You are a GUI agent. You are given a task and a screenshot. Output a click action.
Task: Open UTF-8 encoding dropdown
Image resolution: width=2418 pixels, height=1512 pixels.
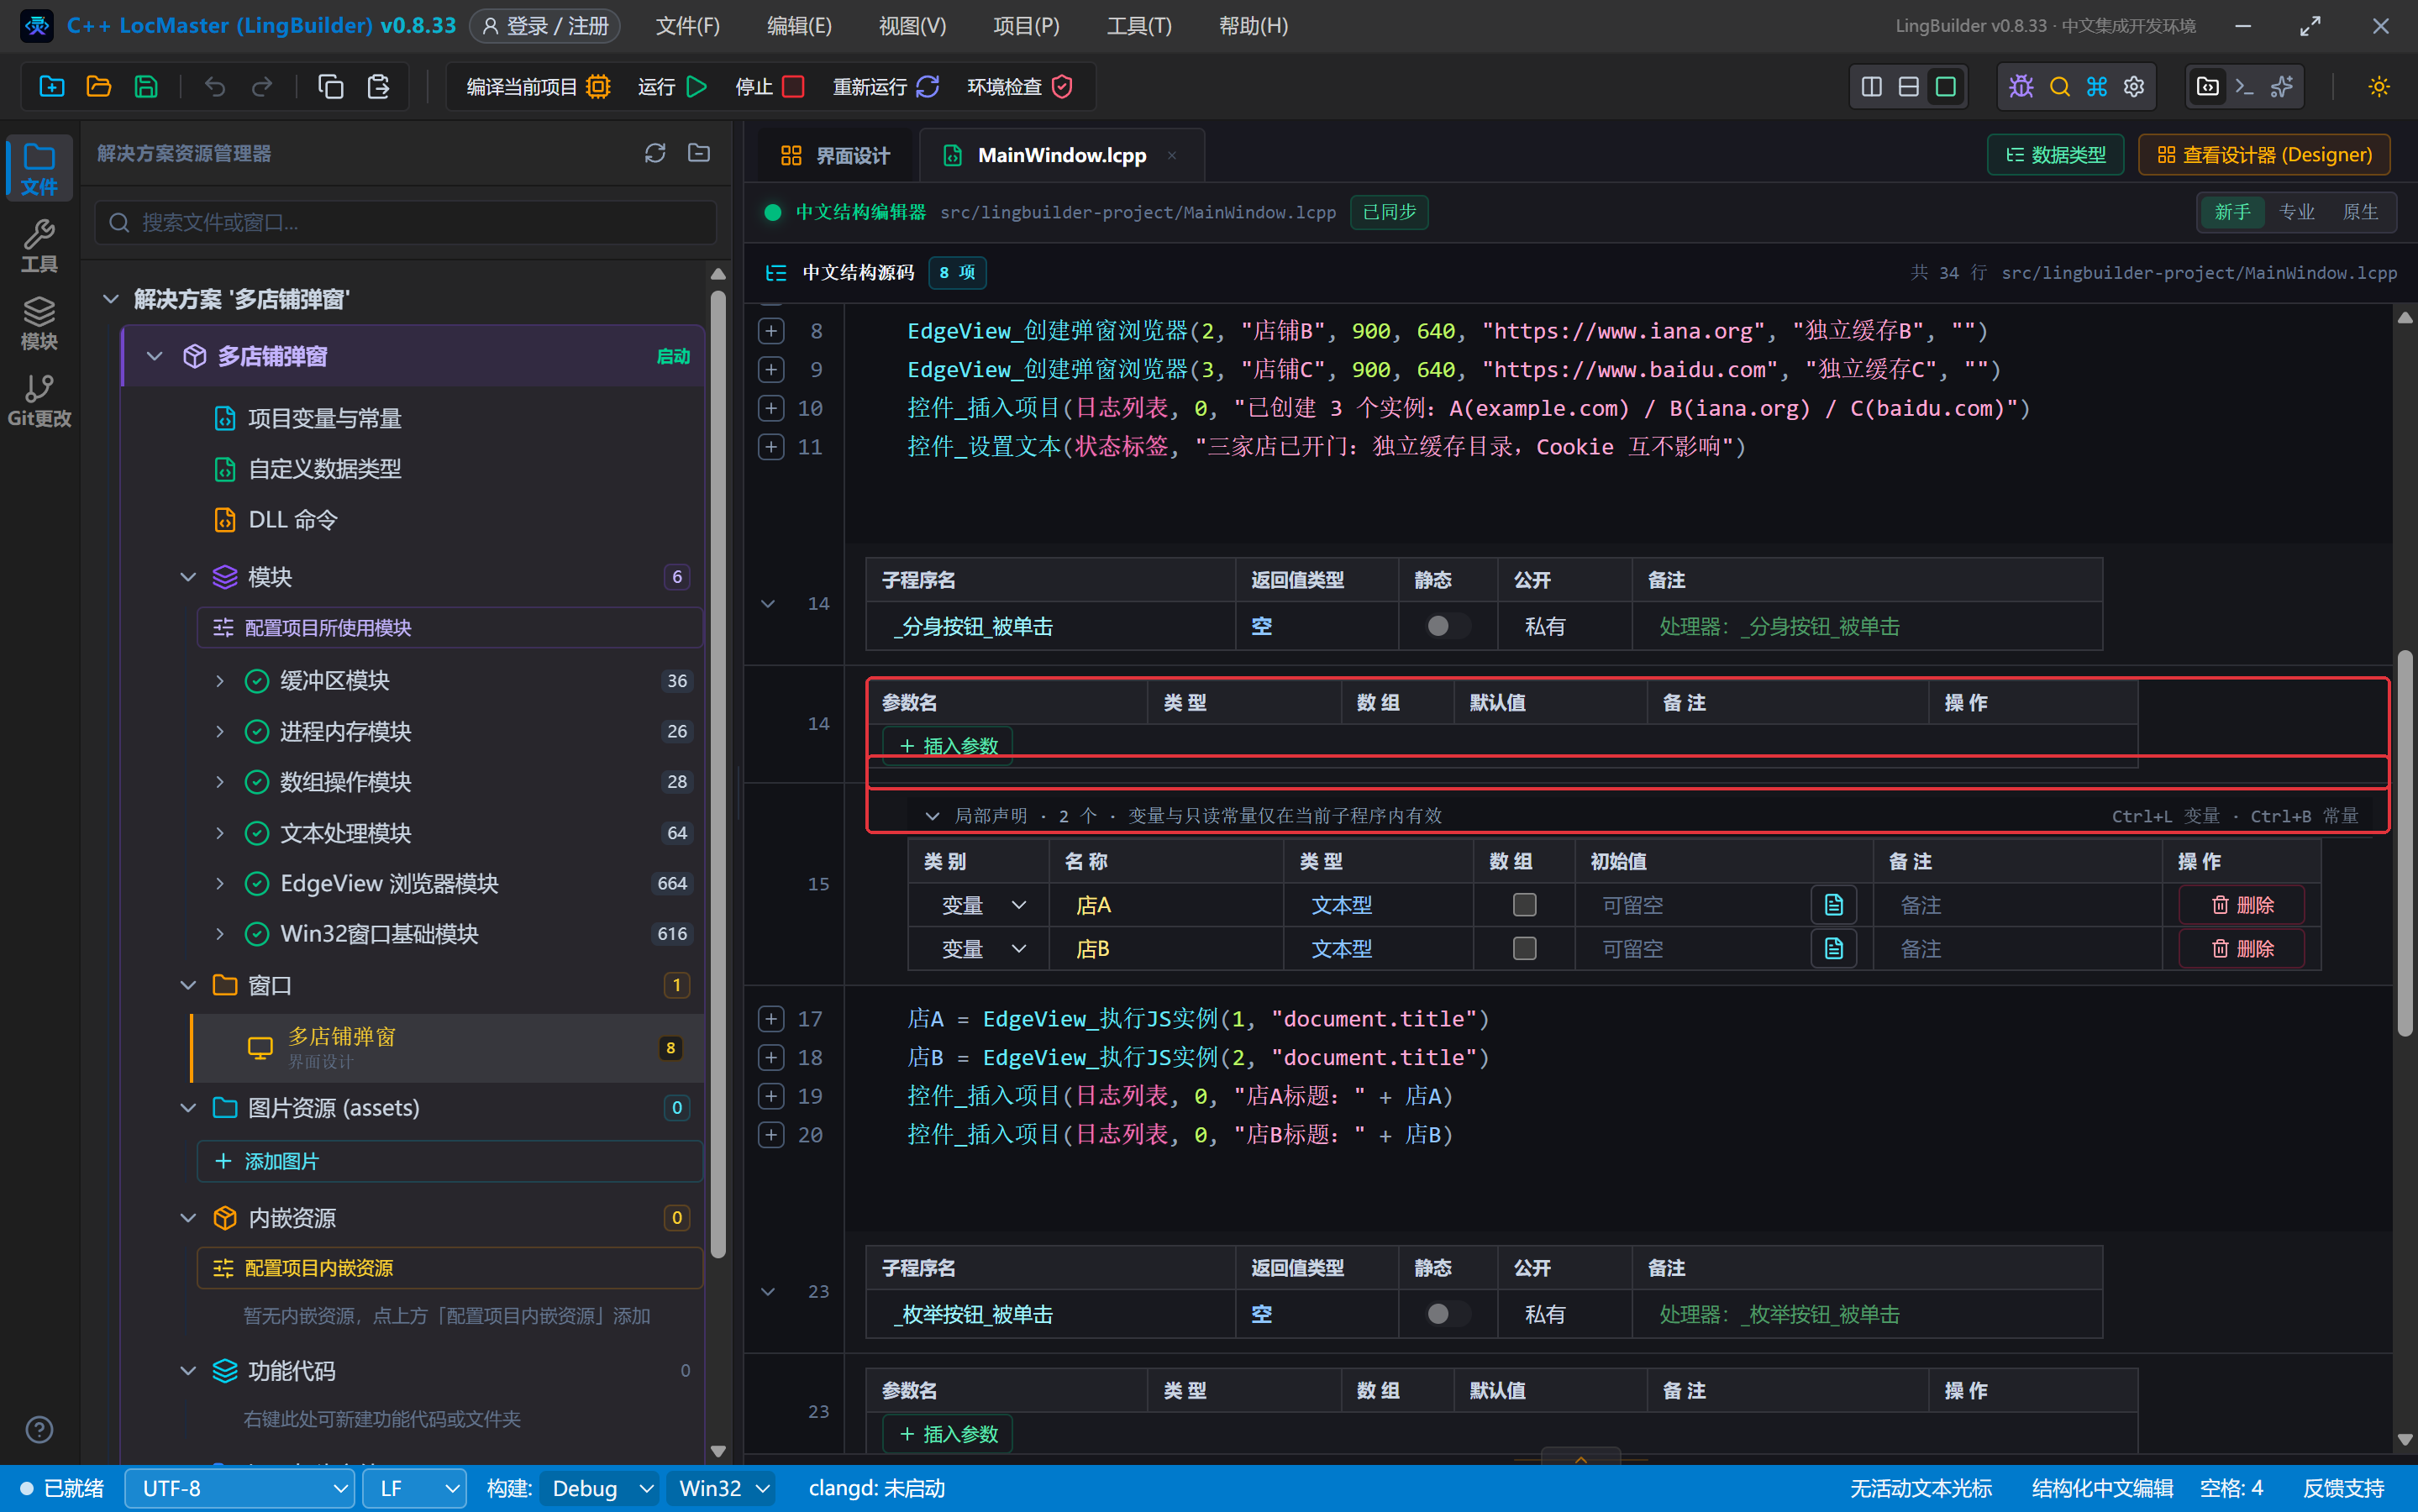click(240, 1489)
